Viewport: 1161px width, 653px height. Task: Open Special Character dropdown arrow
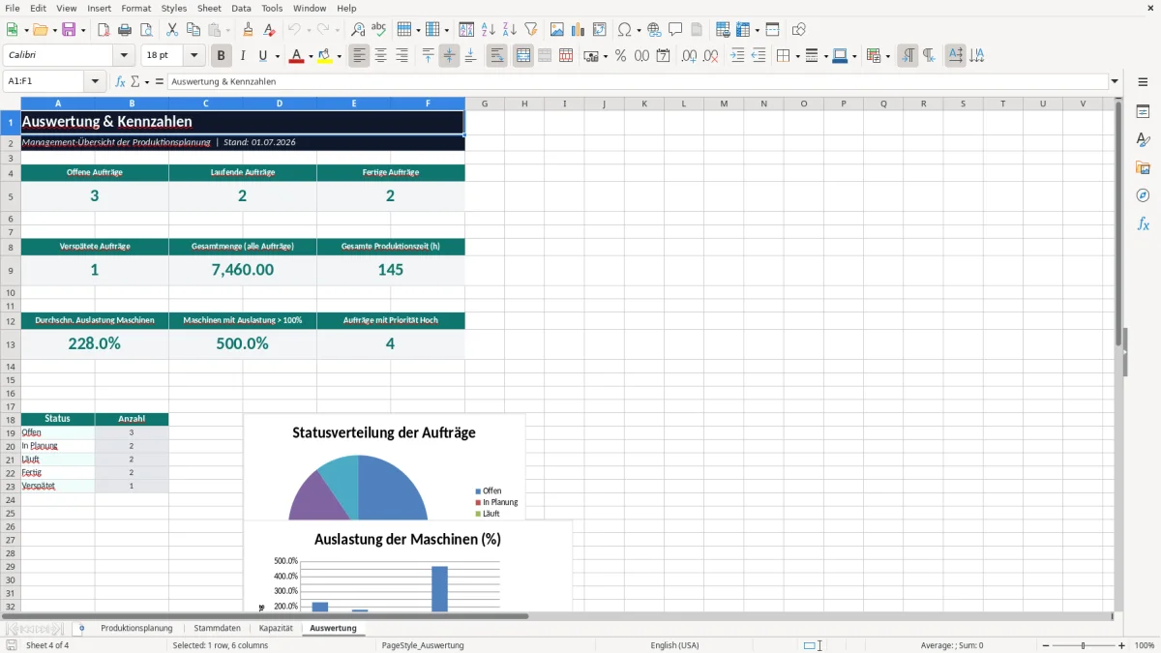pyautogui.click(x=640, y=30)
